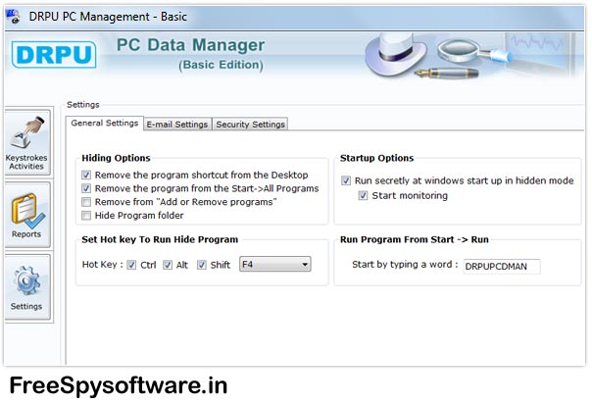Uncheck the Ctrl hot key checkbox
This screenshot has width=592, height=404.
(x=131, y=265)
